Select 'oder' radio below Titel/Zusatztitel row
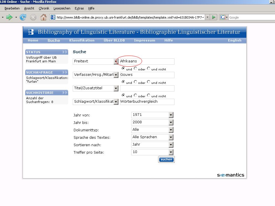Viewport: 275px width, 206px height. coord(135,95)
